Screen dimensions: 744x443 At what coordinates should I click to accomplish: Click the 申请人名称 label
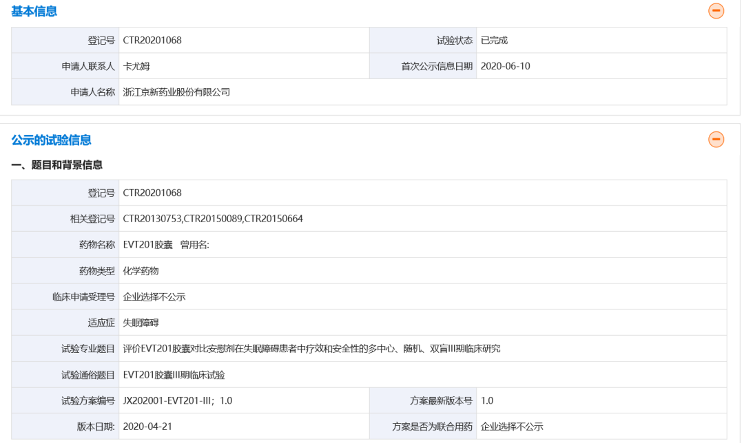click(x=92, y=92)
